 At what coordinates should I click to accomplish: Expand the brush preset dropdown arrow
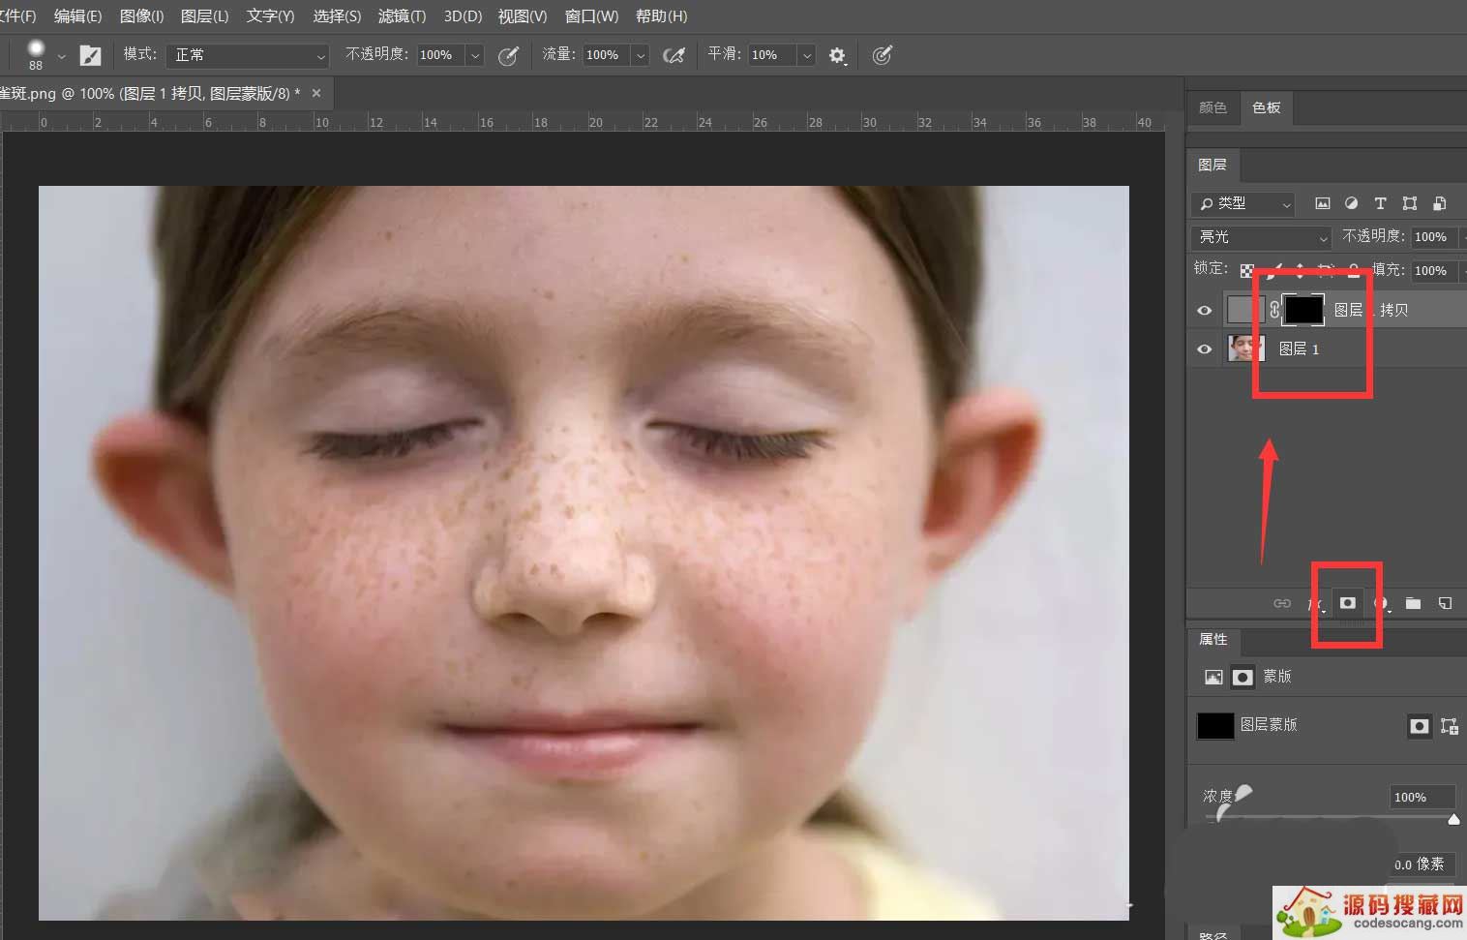click(x=61, y=56)
